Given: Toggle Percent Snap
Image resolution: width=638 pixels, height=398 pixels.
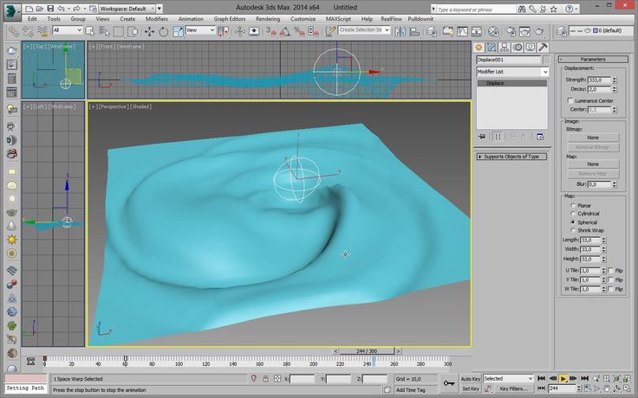Looking at the screenshot, I should [x=299, y=31].
